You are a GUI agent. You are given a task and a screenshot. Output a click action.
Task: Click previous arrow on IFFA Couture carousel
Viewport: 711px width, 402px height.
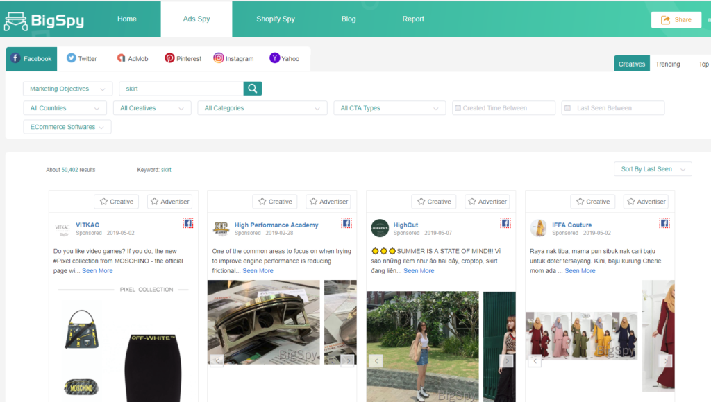535,361
